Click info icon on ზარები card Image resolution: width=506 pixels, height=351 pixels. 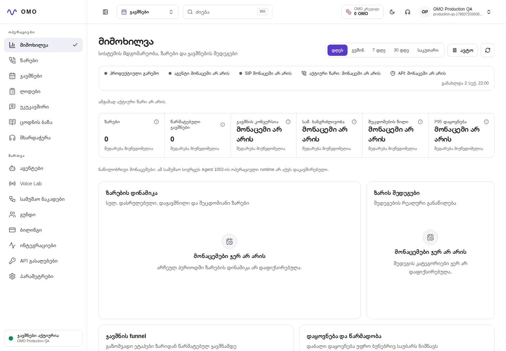156,122
